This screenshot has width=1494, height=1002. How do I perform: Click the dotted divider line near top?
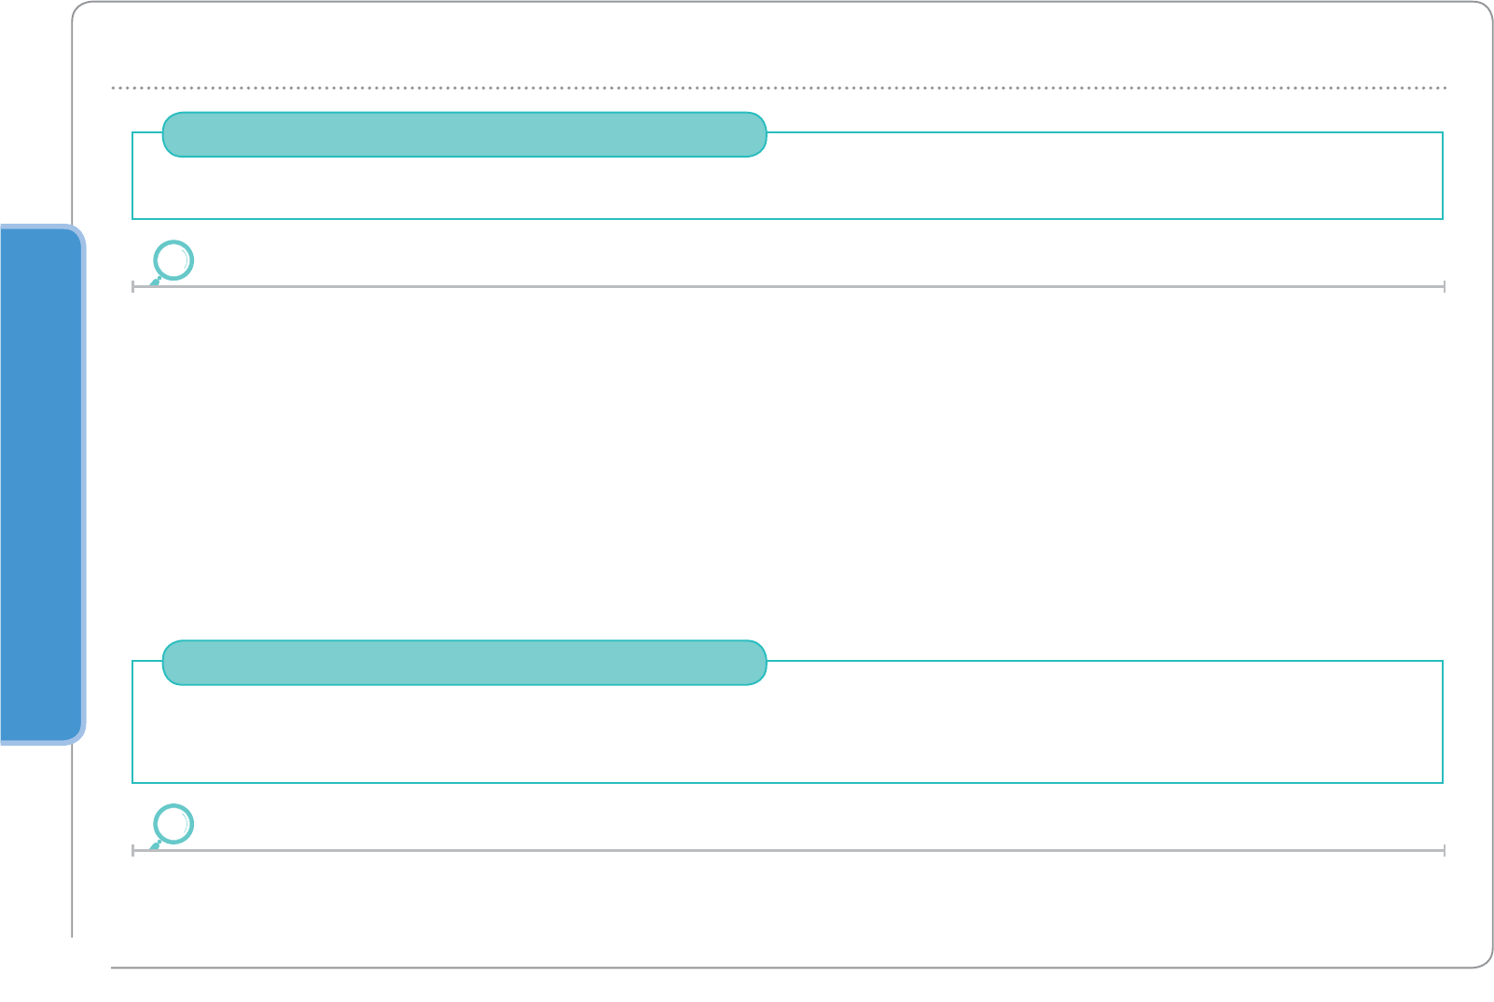point(779,88)
